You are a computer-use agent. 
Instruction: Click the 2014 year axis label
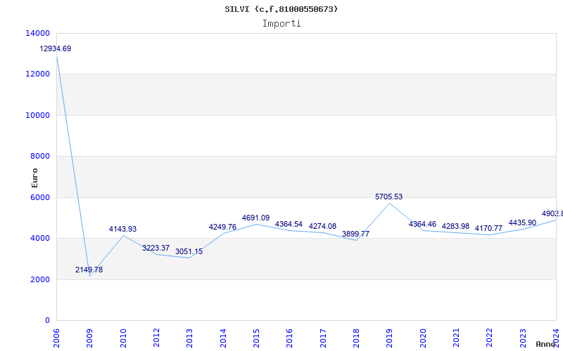click(x=223, y=336)
